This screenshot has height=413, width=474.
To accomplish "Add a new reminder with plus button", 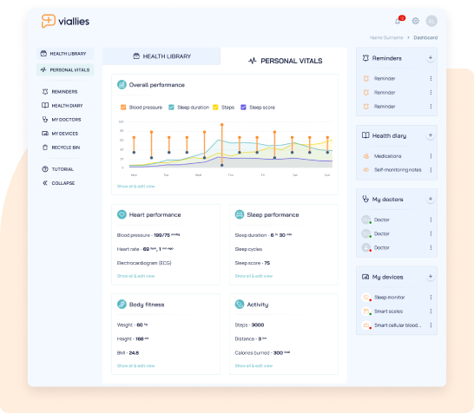I will pos(431,58).
